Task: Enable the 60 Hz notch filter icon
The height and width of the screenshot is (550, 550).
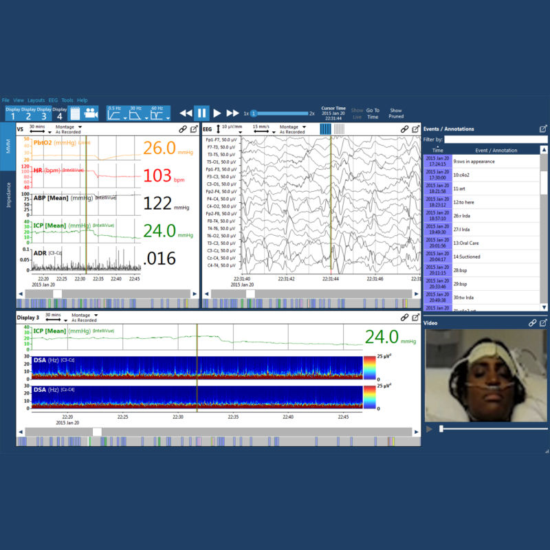Action: point(157,113)
